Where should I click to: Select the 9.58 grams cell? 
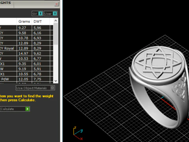click(x=24, y=33)
